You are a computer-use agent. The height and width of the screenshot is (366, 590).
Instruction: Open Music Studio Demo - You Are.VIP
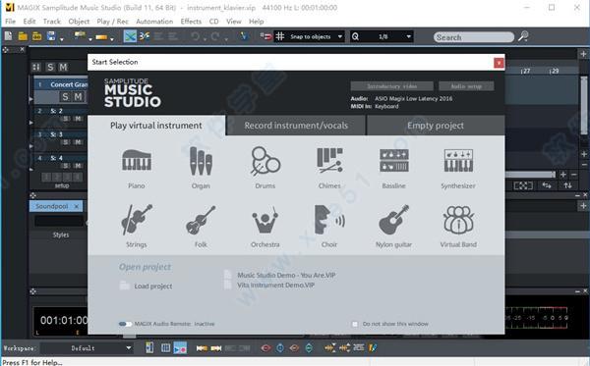(286, 275)
